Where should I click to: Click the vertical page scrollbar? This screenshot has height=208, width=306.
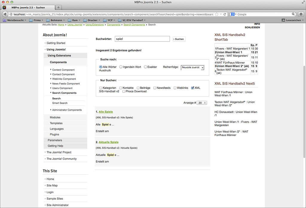click(x=304, y=112)
